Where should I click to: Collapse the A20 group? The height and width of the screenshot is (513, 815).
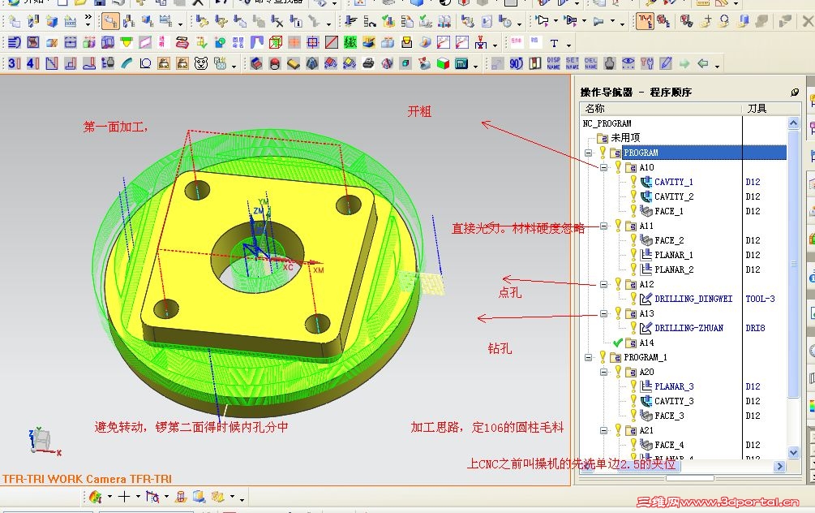click(604, 372)
